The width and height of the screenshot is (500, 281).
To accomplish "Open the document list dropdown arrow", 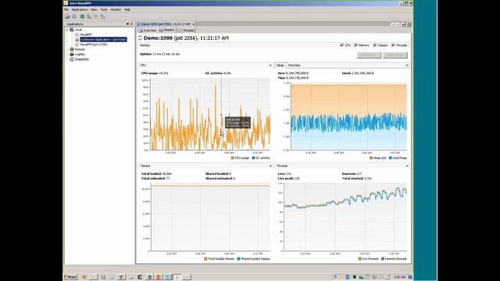I will pyautogui.click(x=403, y=24).
